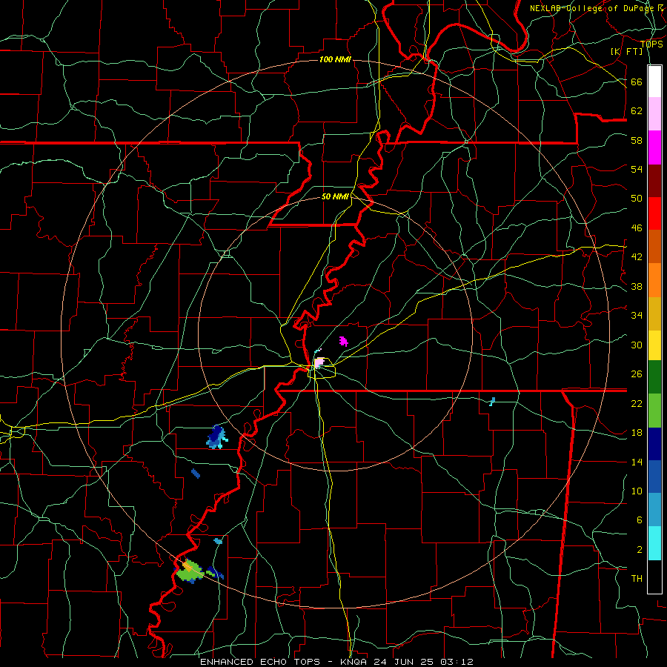667x667 pixels.
Task: Click the dark blue echo cluster southwest of center
Action: [217, 437]
